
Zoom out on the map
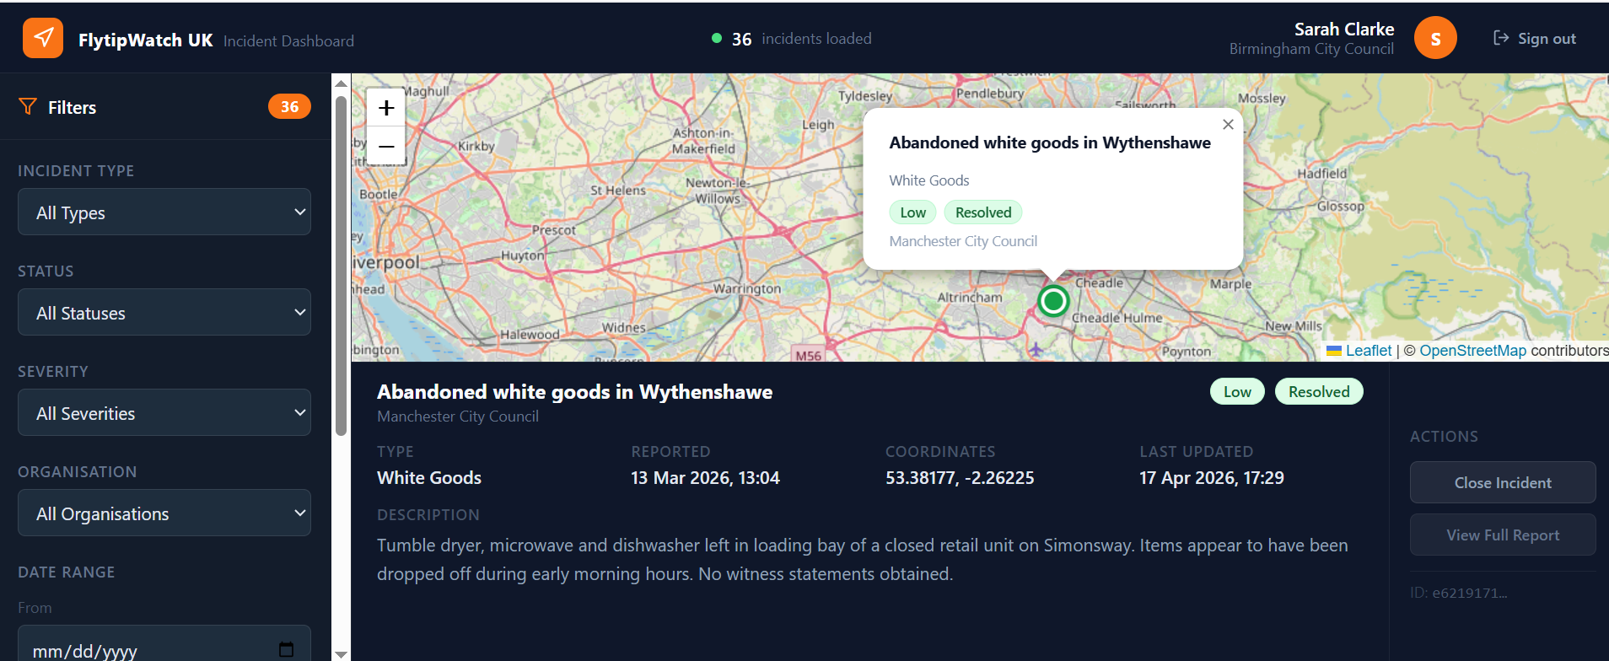(x=386, y=146)
